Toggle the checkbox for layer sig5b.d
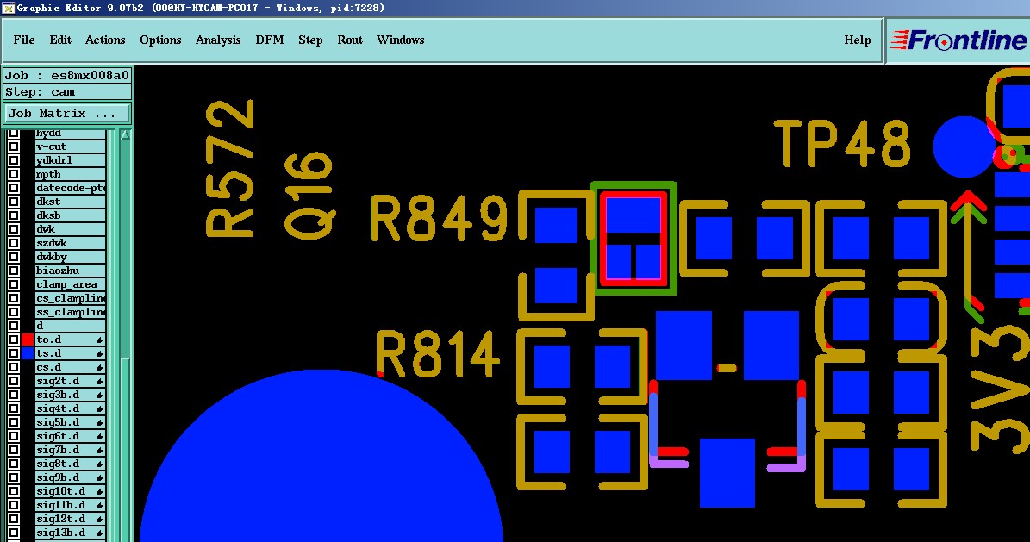Screen dimensions: 1030x542 (x=13, y=422)
